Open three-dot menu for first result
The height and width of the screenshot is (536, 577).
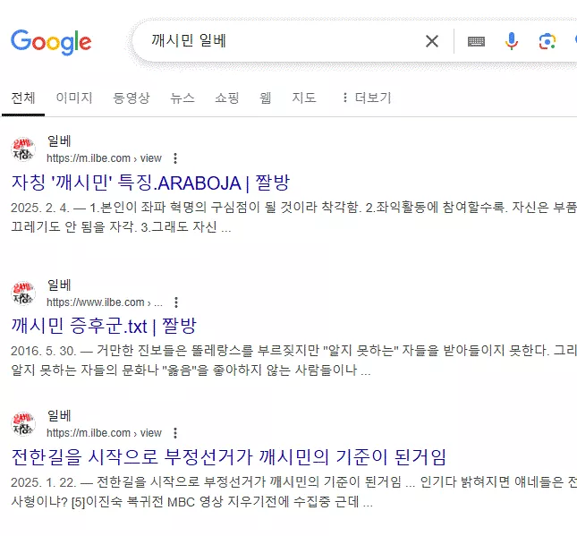click(x=175, y=158)
